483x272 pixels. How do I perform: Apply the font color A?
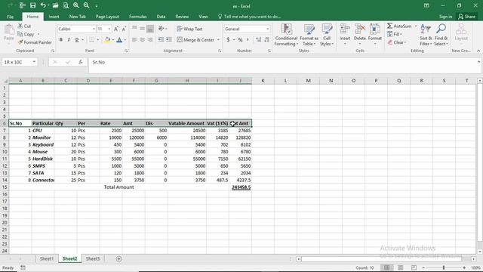click(x=119, y=40)
